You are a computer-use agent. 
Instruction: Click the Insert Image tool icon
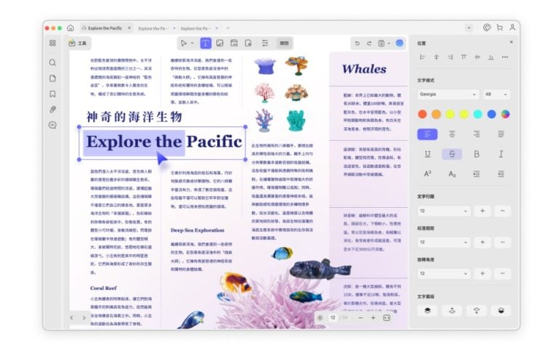(x=219, y=44)
